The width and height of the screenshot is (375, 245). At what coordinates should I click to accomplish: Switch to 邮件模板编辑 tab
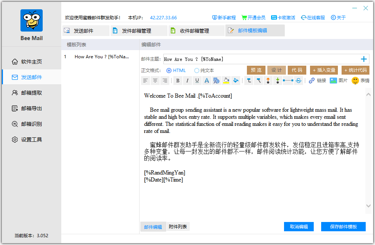coord(255,30)
